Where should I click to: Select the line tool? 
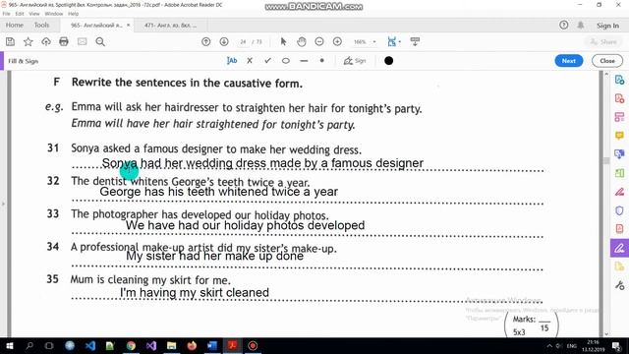click(304, 61)
